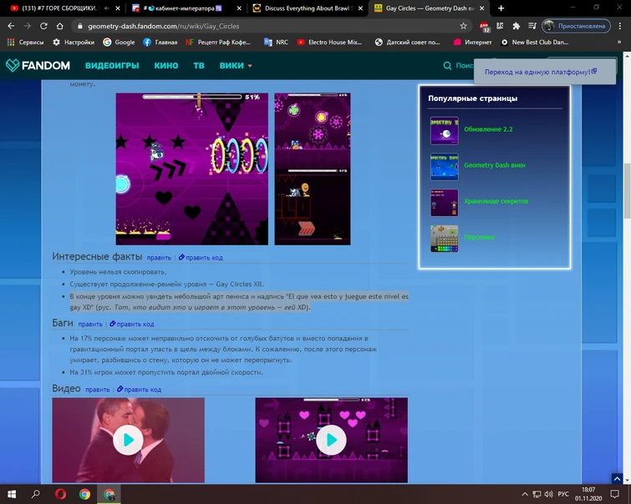
Task: Open the browser home page icon
Action: point(59,26)
